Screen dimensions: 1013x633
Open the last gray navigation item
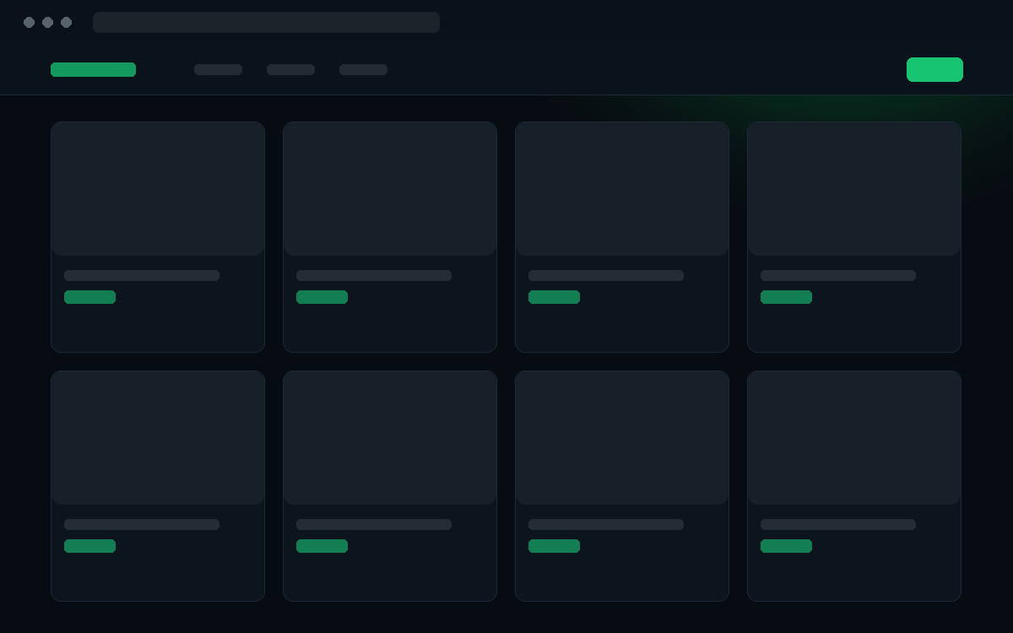pos(363,69)
